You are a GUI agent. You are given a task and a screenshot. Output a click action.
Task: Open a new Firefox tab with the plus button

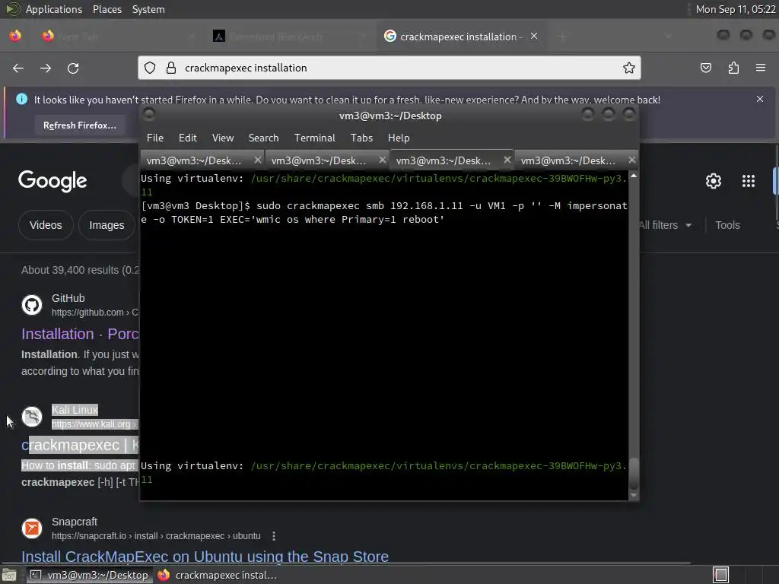(x=563, y=36)
